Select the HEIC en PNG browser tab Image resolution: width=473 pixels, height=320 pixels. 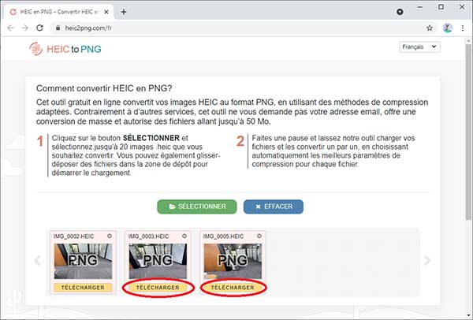(59, 12)
